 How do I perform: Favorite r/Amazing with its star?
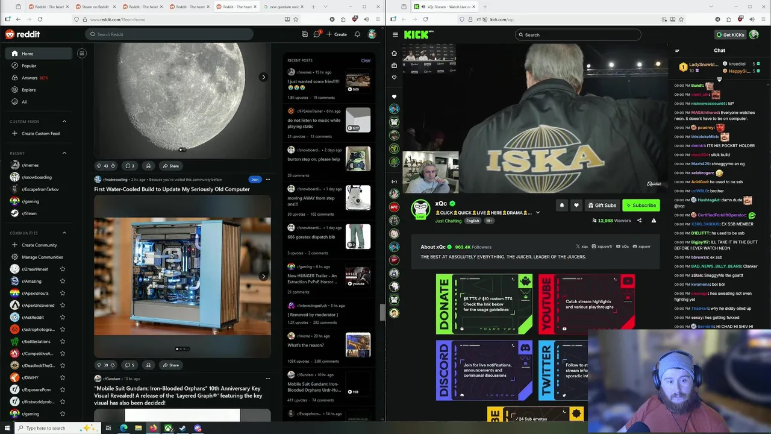tap(63, 281)
